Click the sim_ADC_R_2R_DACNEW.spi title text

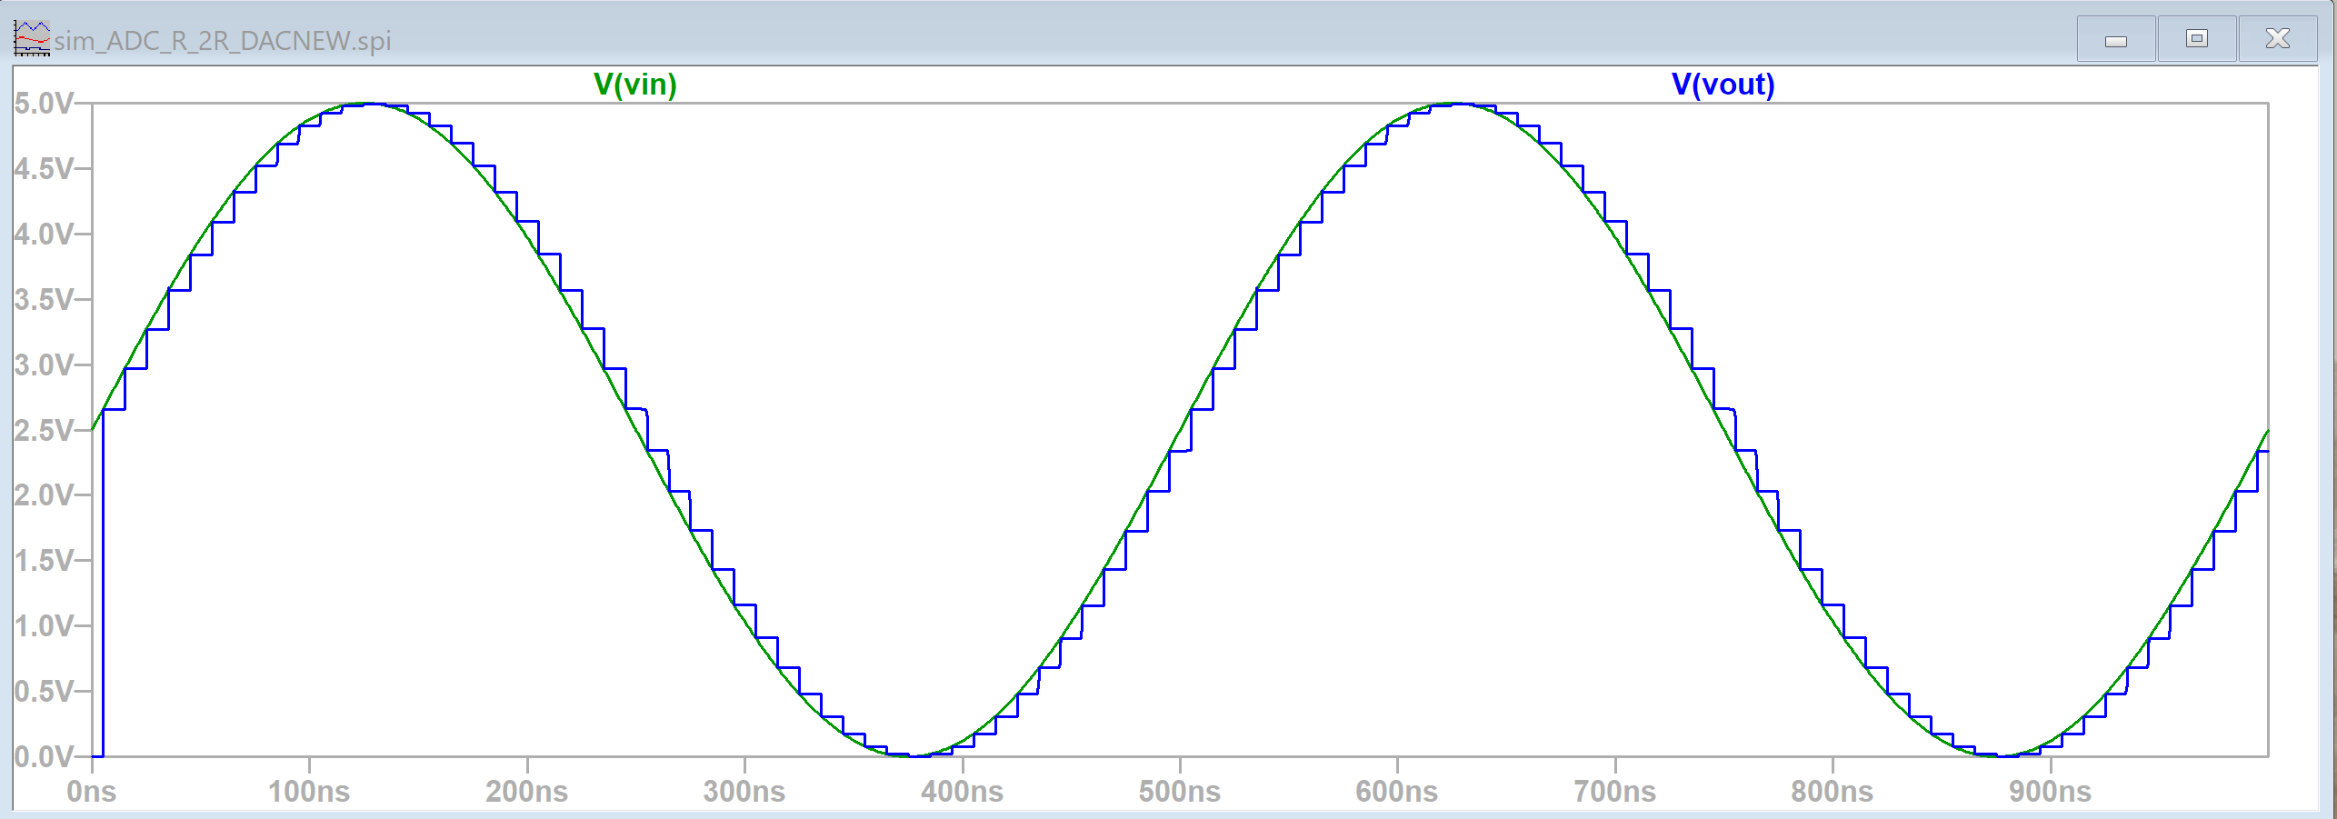223,41
